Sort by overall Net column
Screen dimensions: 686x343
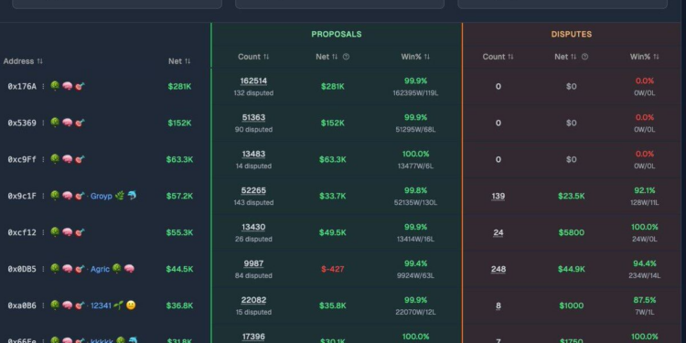pyautogui.click(x=179, y=61)
